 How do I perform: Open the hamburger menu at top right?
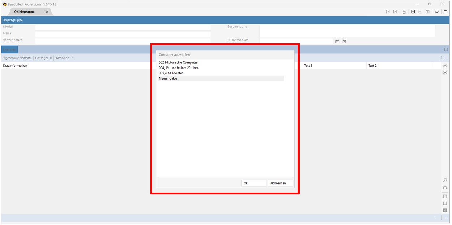click(445, 12)
